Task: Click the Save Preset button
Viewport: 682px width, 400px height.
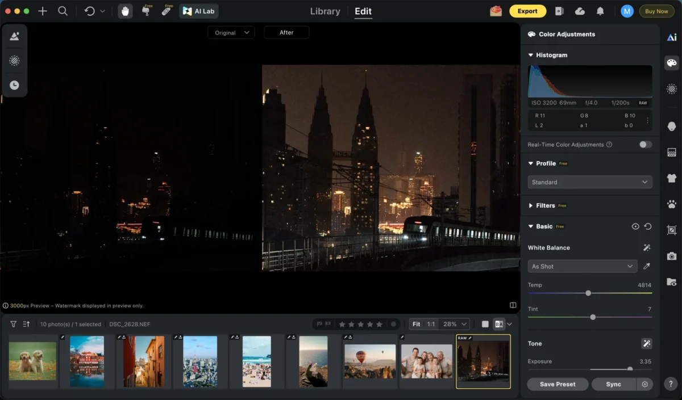Action: pos(557,384)
